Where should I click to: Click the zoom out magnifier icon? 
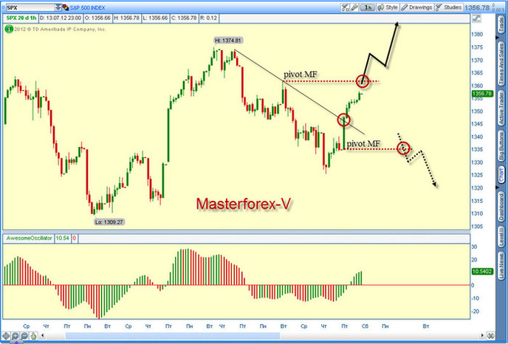[24, 336]
